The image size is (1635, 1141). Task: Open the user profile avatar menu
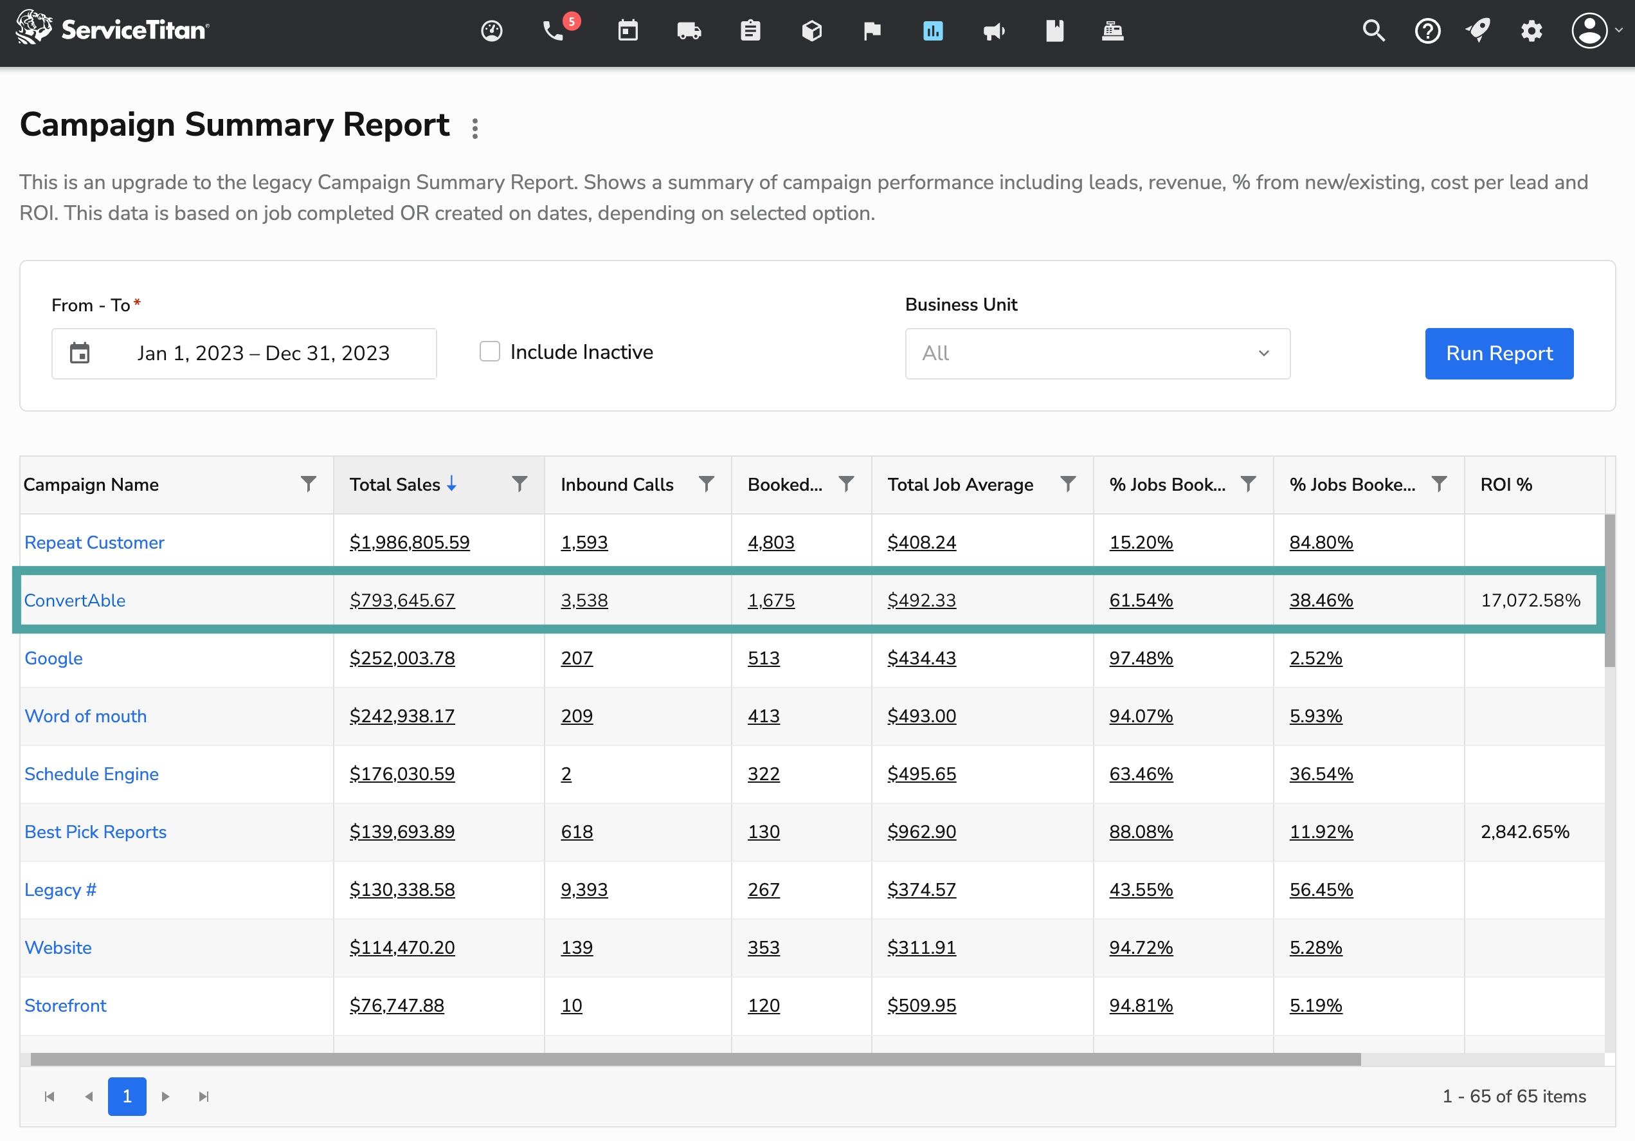(x=1597, y=31)
